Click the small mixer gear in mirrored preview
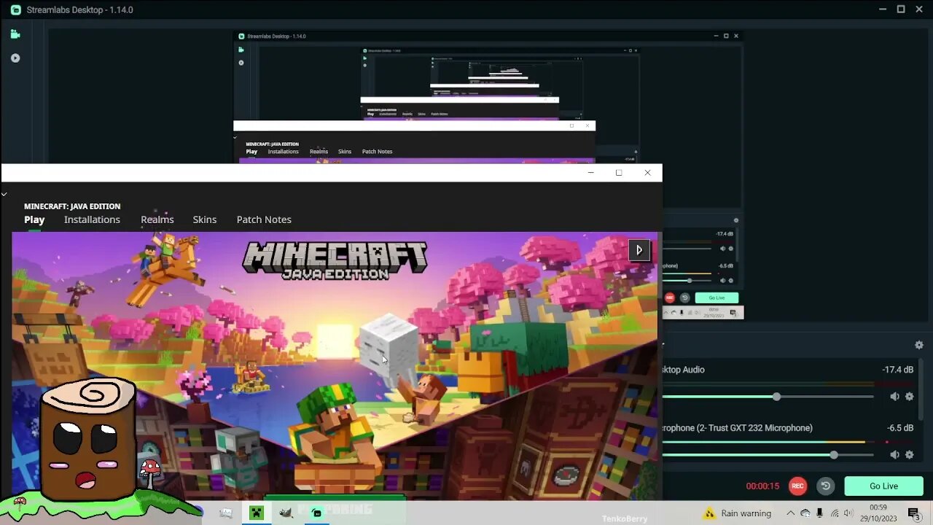 tap(736, 220)
